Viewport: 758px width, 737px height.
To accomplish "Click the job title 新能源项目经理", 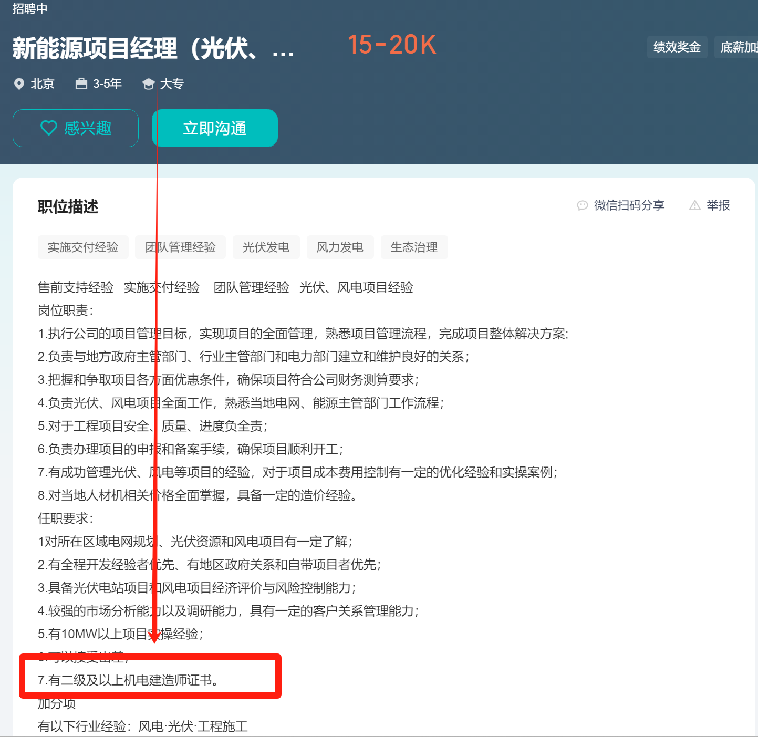I will click(153, 48).
